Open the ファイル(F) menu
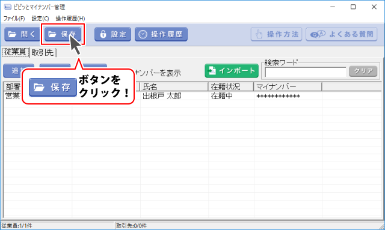 (14, 19)
